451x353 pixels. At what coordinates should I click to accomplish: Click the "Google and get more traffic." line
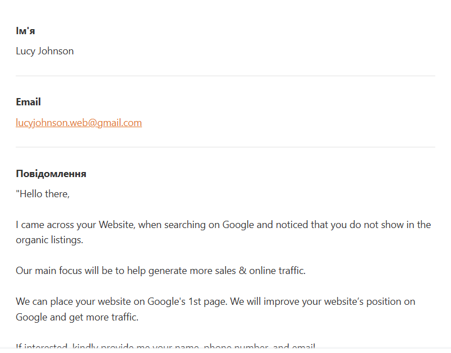coord(77,317)
